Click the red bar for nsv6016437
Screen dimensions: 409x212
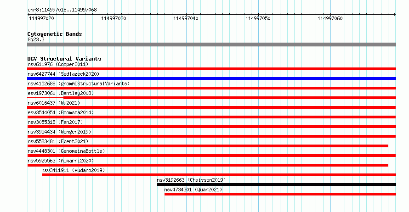[x=211, y=107]
